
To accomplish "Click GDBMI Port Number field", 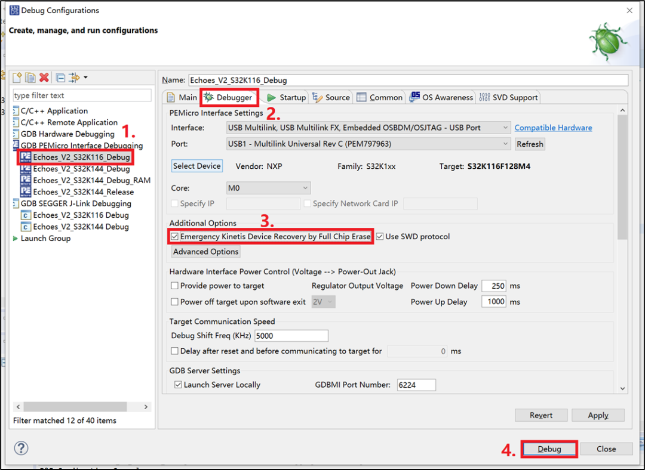I will (416, 385).
